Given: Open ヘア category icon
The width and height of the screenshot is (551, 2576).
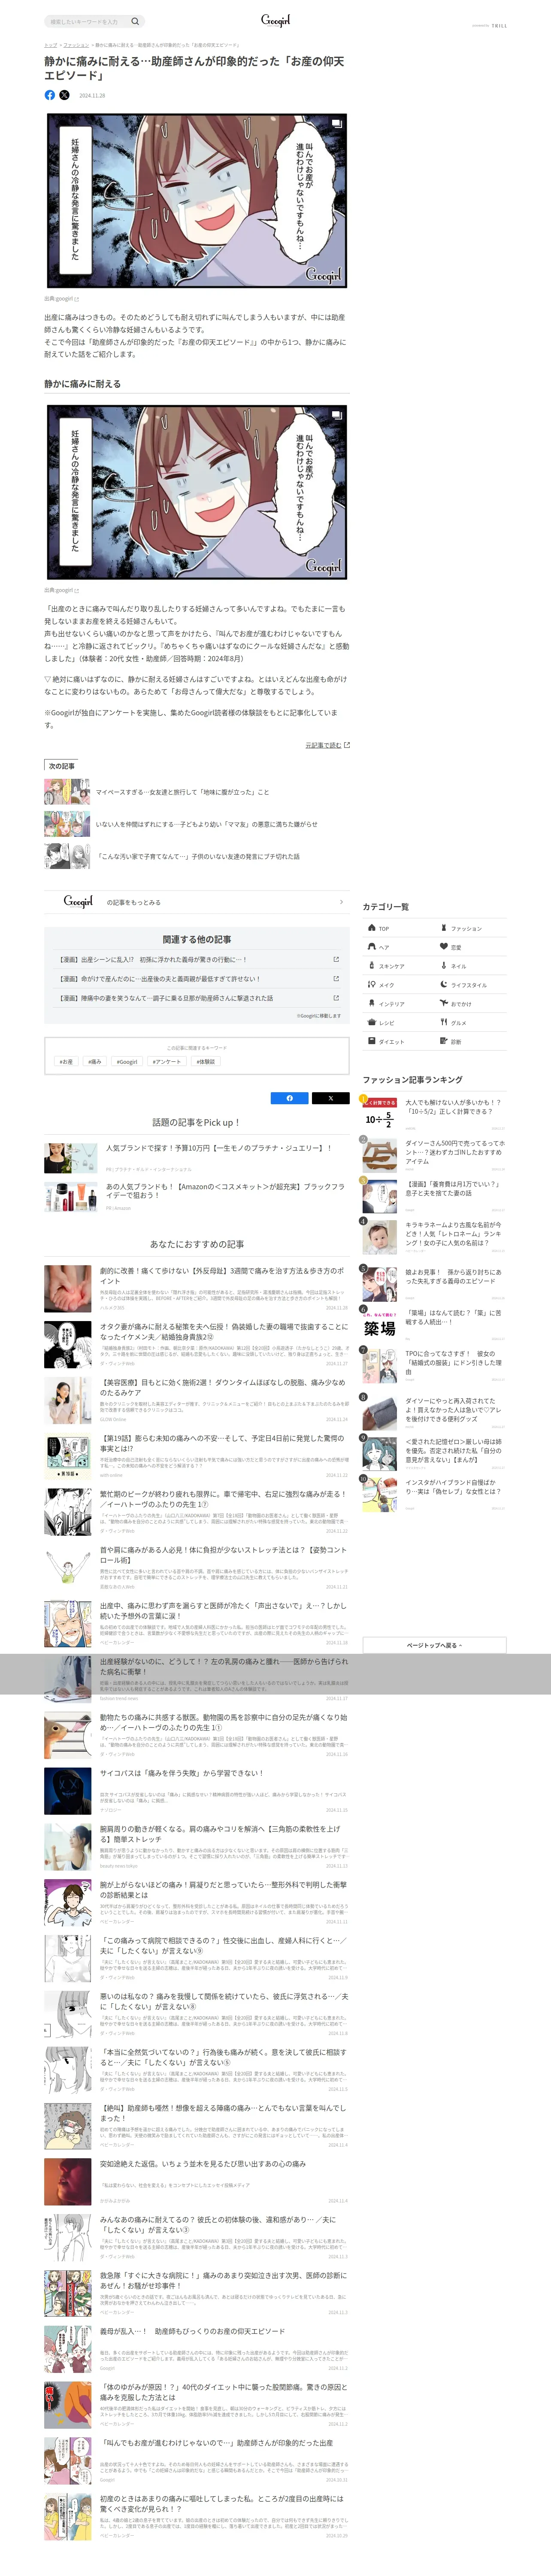Looking at the screenshot, I should pyautogui.click(x=371, y=947).
